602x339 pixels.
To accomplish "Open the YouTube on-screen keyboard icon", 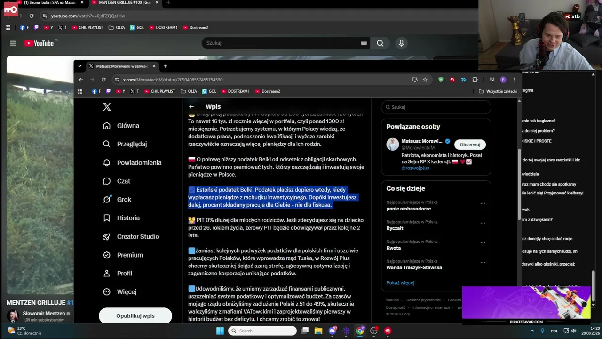I will (364, 43).
